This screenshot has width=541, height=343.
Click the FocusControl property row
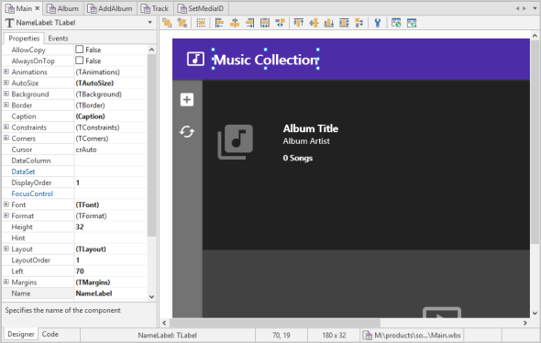tap(74, 194)
